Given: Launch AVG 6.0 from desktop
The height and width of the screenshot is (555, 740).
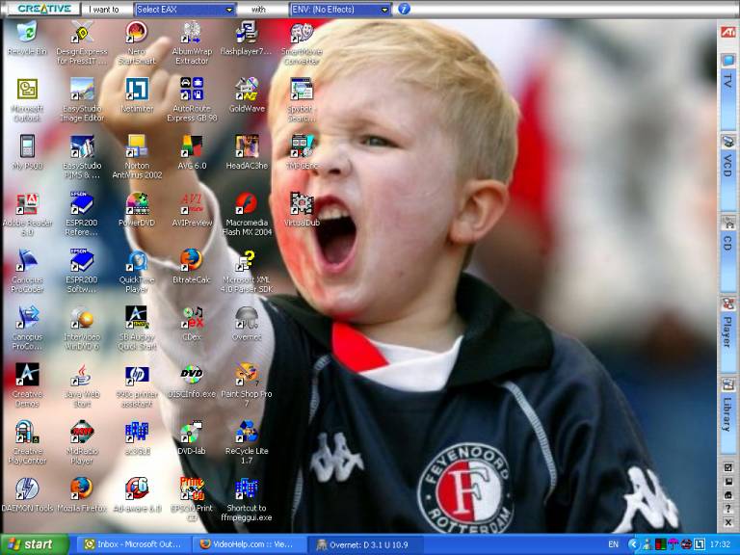Looking at the screenshot, I should 192,146.
